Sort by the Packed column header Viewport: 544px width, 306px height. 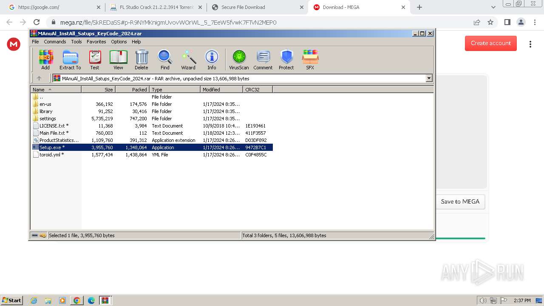[132, 89]
